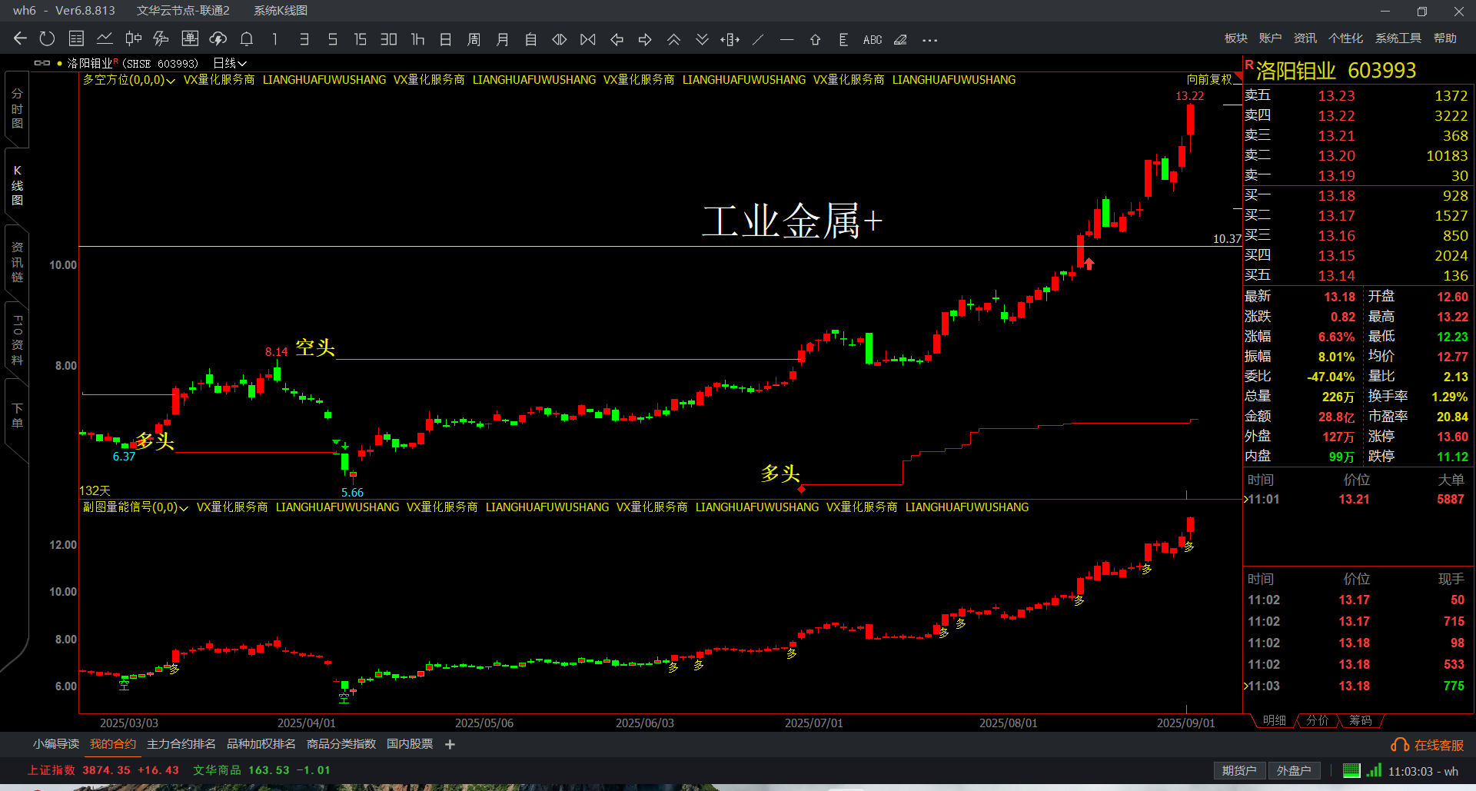Viewport: 1476px width, 791px height.
Task: Switch to time-sharing line chart icon
Action: 105,39
